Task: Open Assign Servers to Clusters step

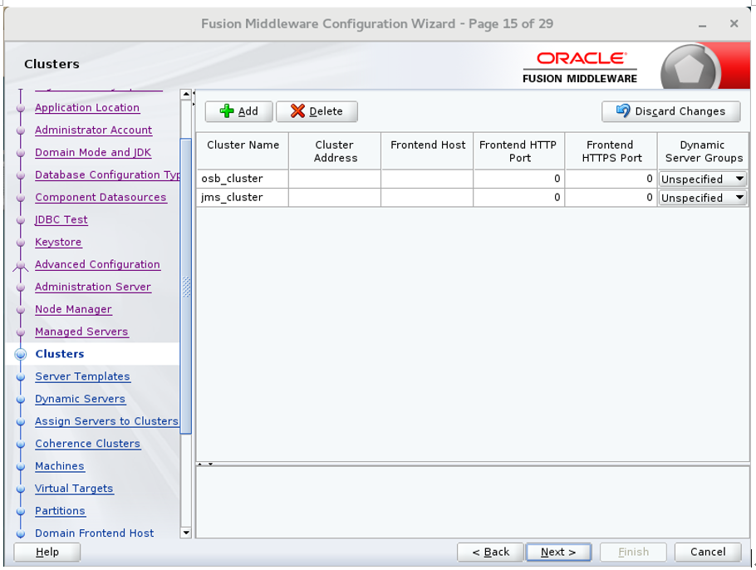Action: coord(106,421)
